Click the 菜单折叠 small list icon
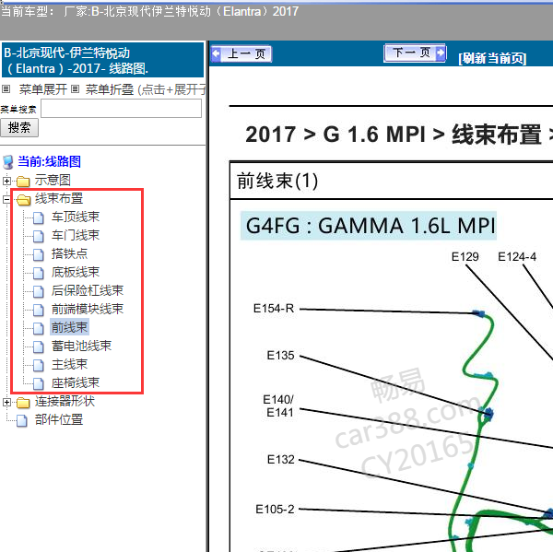 click(x=75, y=88)
